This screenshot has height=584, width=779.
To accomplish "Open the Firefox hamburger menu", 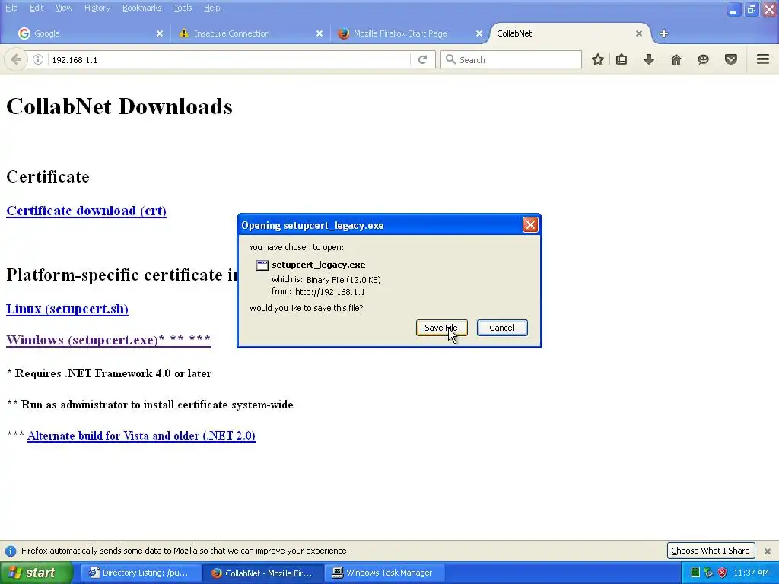I will (x=763, y=59).
